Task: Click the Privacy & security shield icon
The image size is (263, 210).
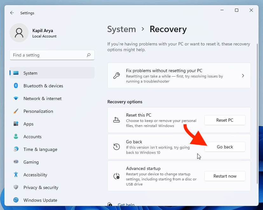Action: [16, 187]
